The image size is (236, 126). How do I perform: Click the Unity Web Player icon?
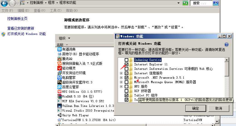[60, 115]
